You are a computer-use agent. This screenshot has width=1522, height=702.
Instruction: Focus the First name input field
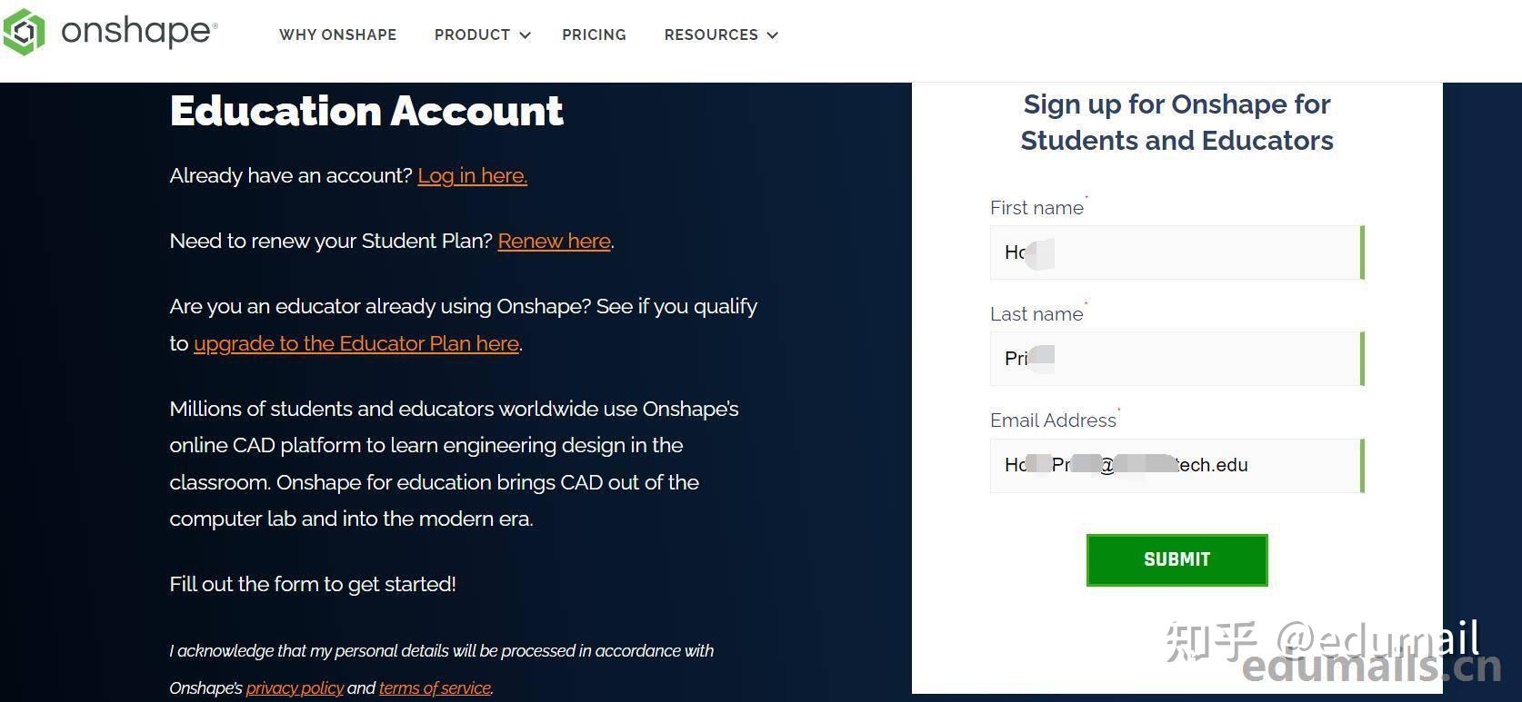tap(1177, 252)
